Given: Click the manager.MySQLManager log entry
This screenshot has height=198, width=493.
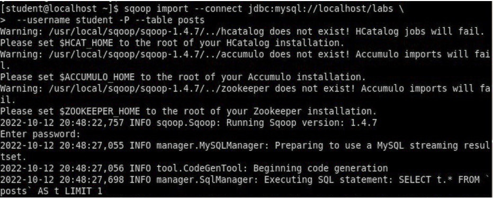Looking at the screenshot, I should pyautogui.click(x=245, y=151).
